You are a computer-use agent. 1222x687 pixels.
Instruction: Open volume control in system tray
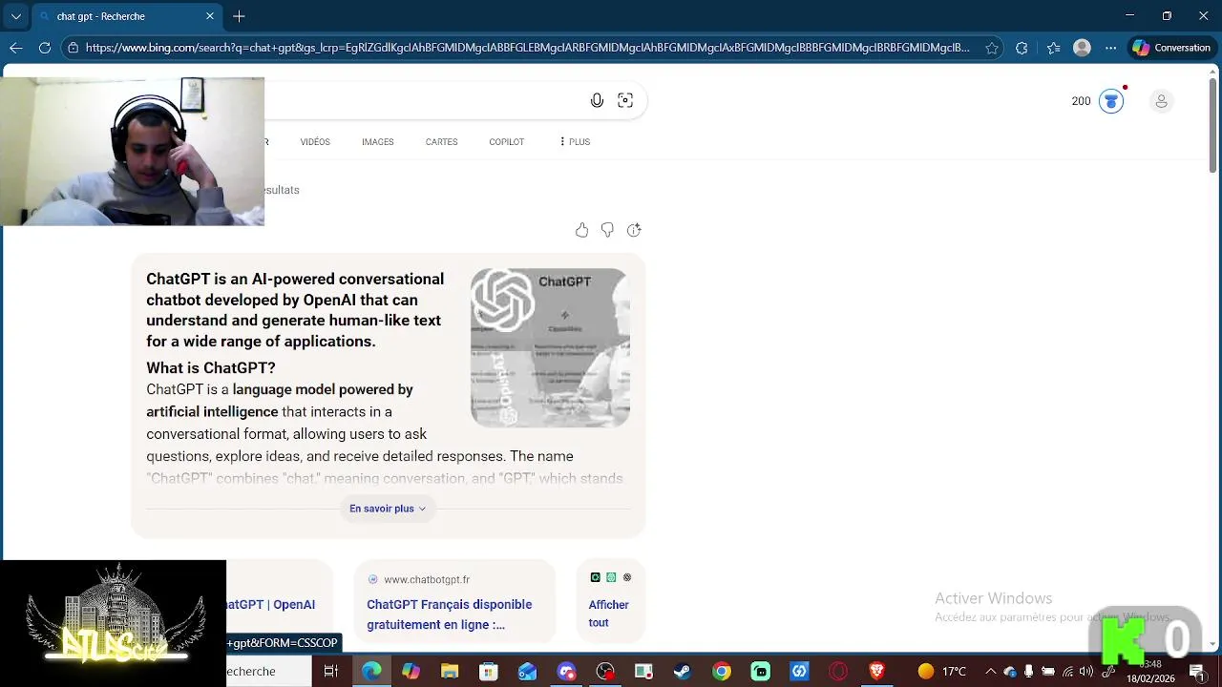click(1086, 672)
